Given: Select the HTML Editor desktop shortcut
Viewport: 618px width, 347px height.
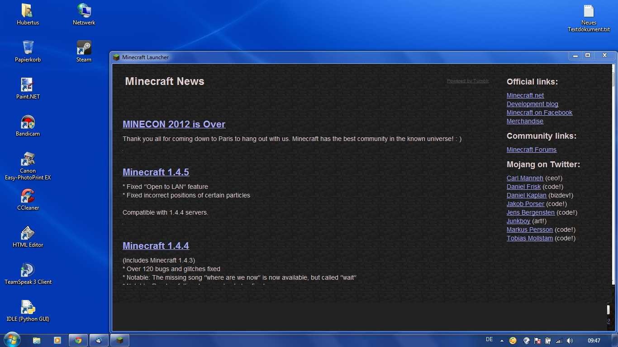Looking at the screenshot, I should point(28,236).
